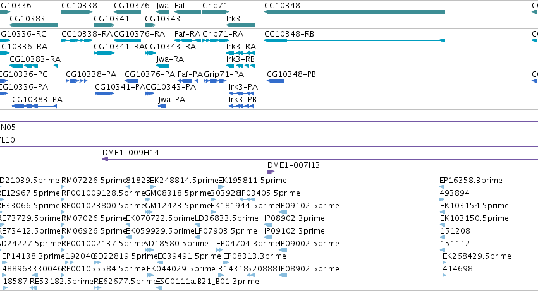Select the Irk3-PB protein glyph
This screenshot has height=291, width=538.
click(x=241, y=106)
